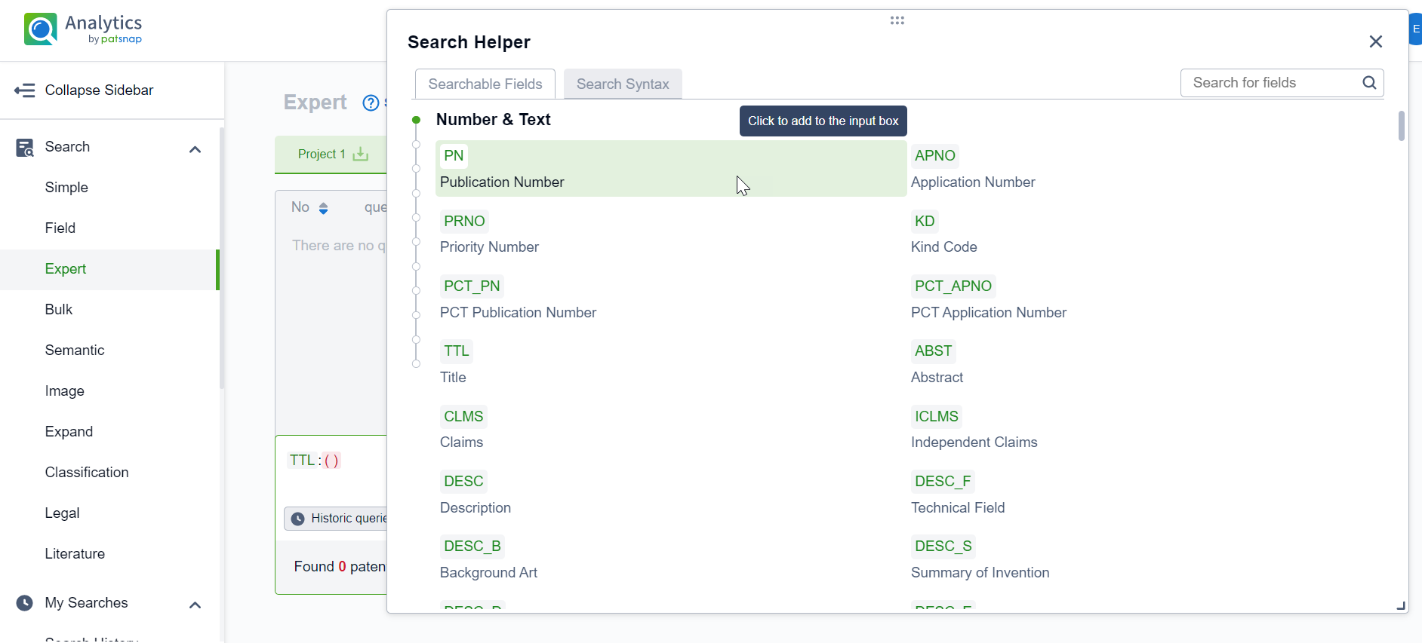Viewport: 1422px width, 643px height.
Task: Type in the Search for fields box
Action: click(1272, 83)
